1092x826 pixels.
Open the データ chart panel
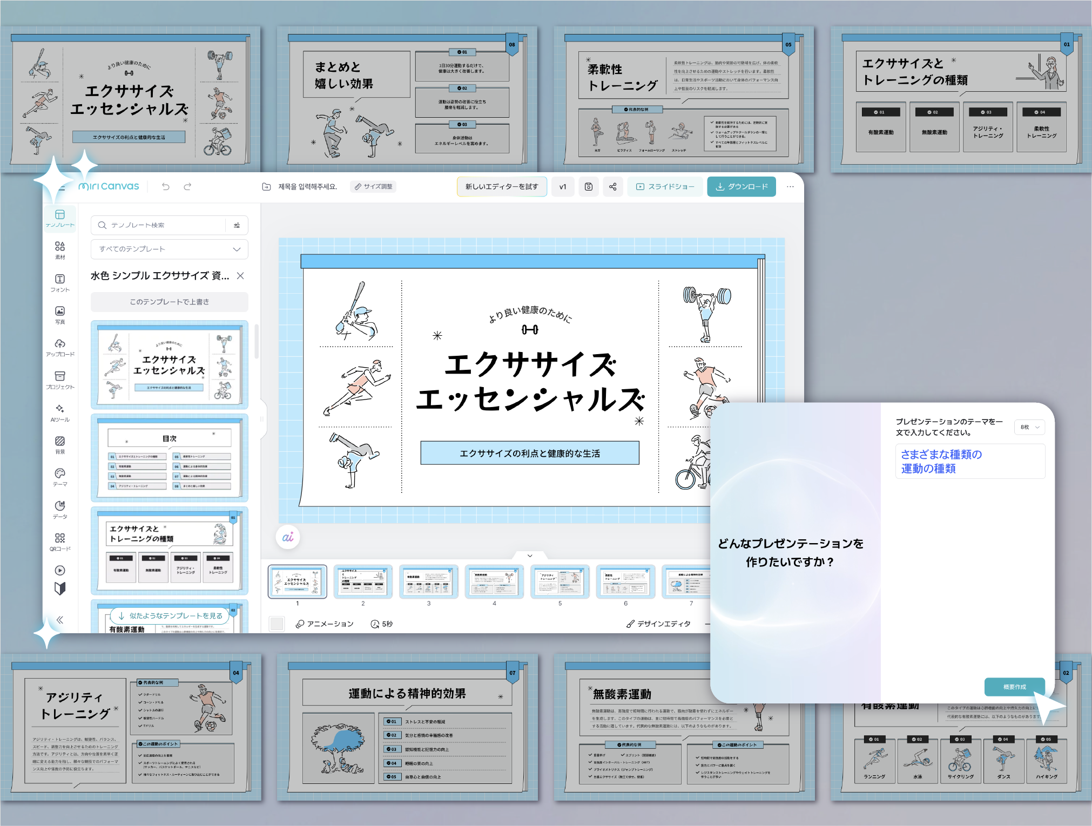(60, 510)
